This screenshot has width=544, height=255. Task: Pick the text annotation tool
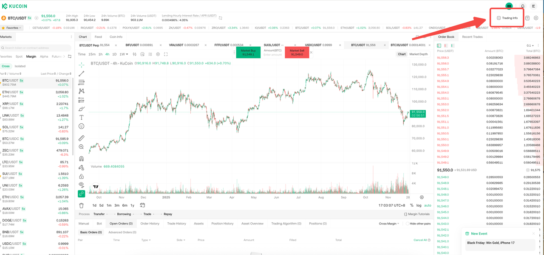coord(81,118)
